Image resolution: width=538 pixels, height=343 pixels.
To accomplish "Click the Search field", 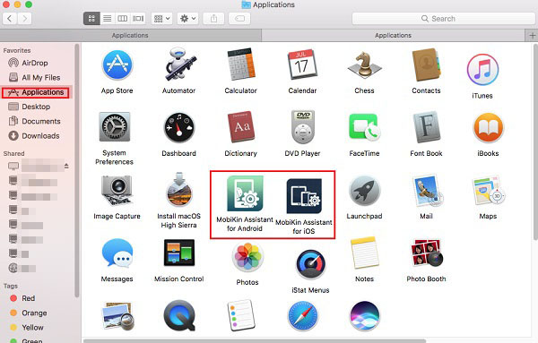I will [443, 19].
